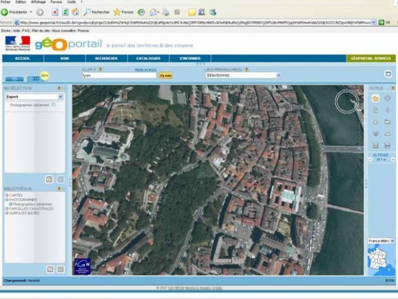Open the FAQ link
The height and width of the screenshot is (299, 398).
click(26, 30)
